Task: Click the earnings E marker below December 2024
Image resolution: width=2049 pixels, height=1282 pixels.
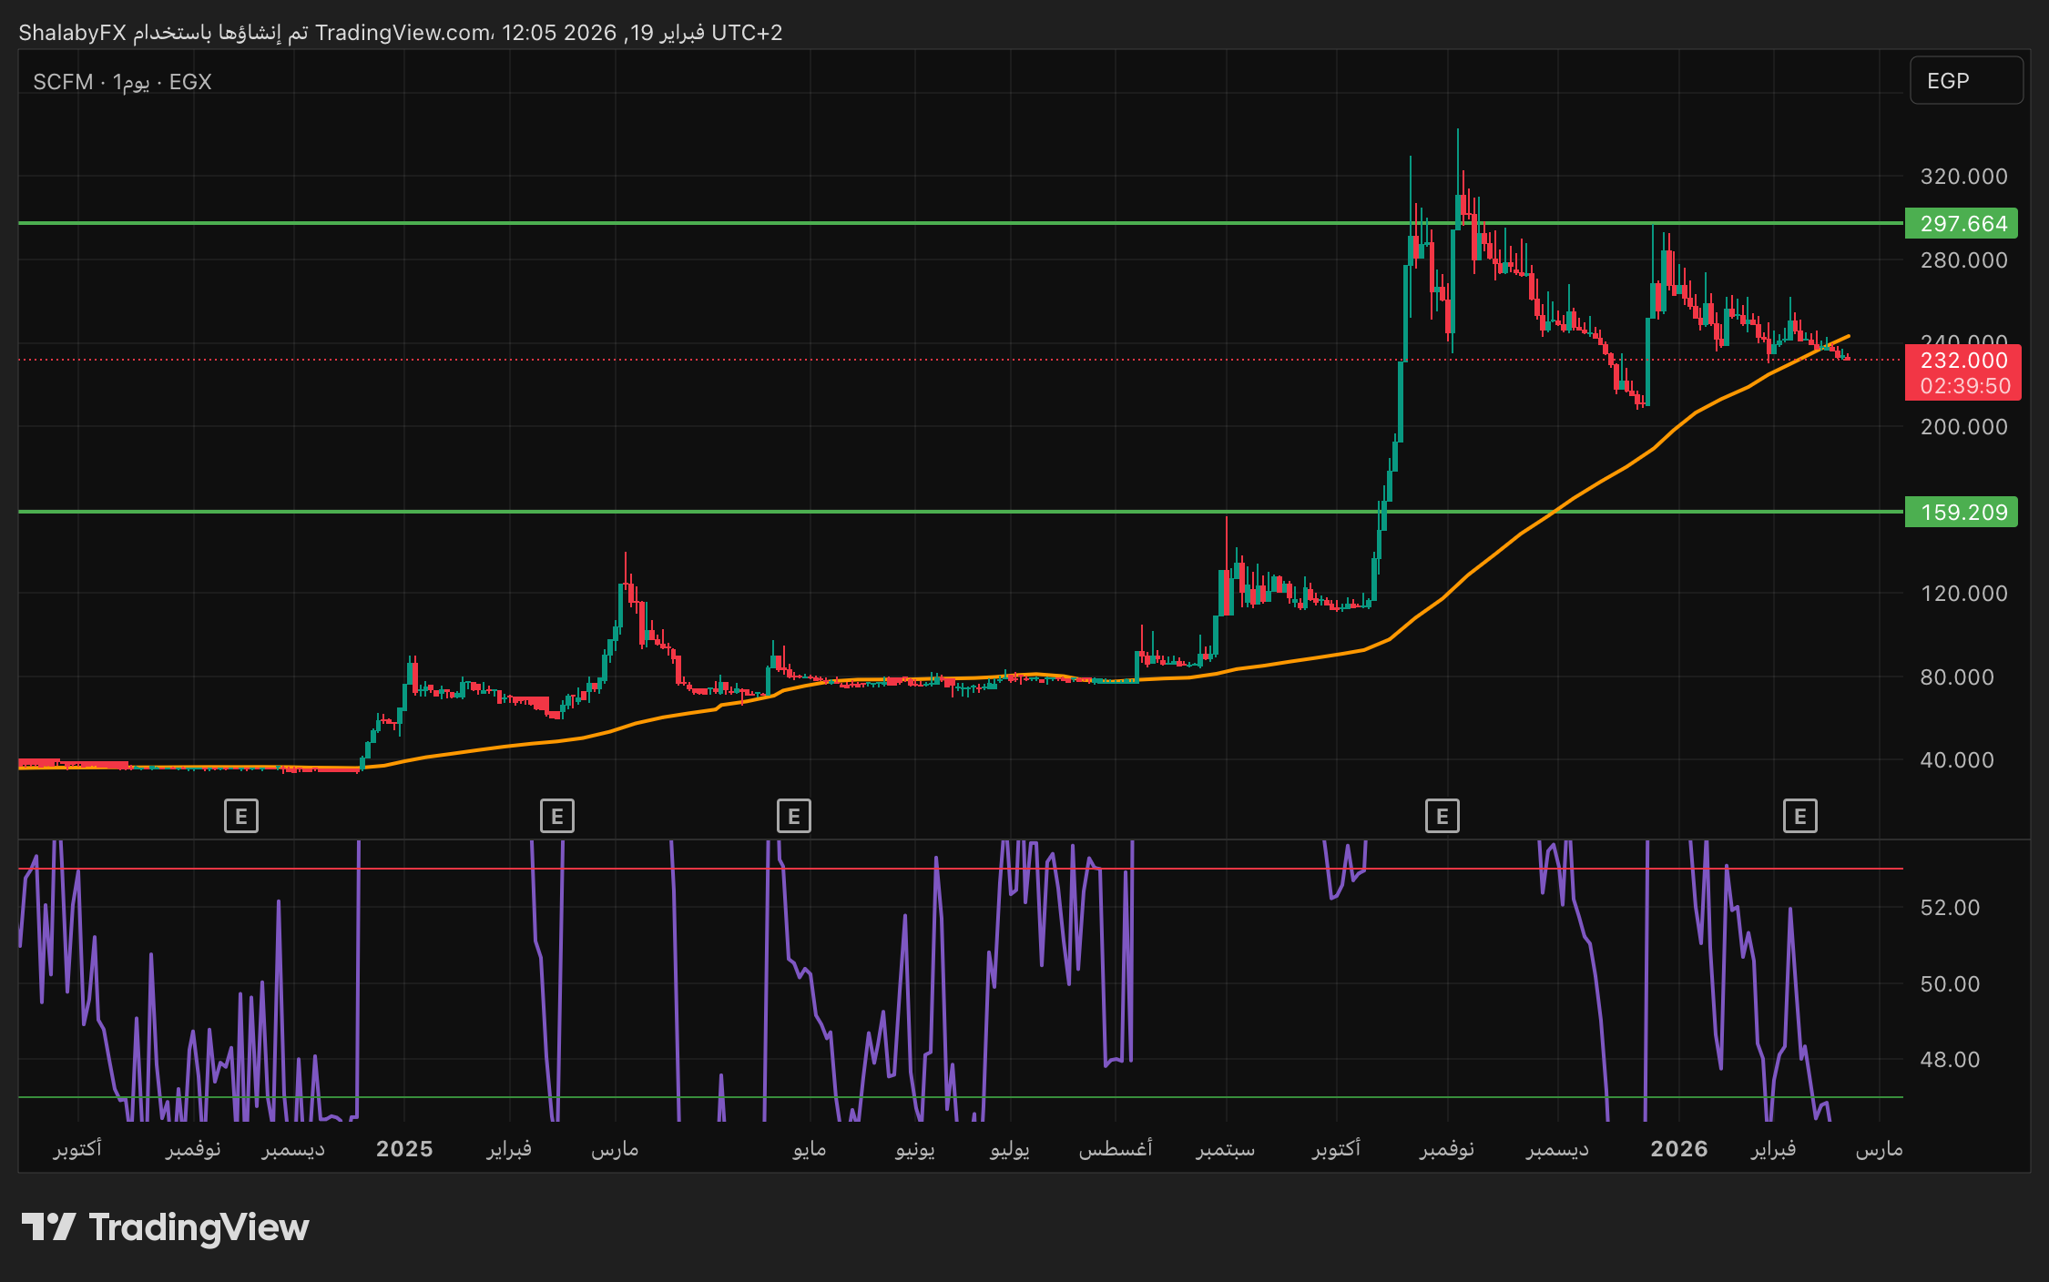Action: coord(241,816)
